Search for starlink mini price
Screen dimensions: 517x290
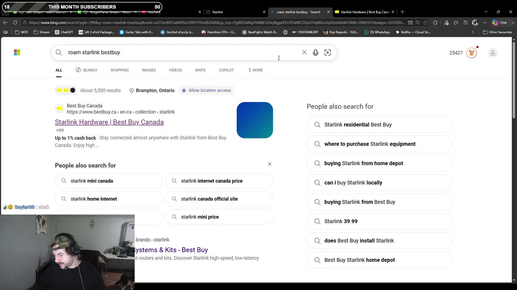click(219, 217)
